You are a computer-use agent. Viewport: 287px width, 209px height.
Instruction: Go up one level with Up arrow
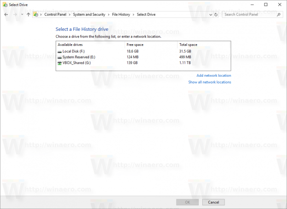28,15
